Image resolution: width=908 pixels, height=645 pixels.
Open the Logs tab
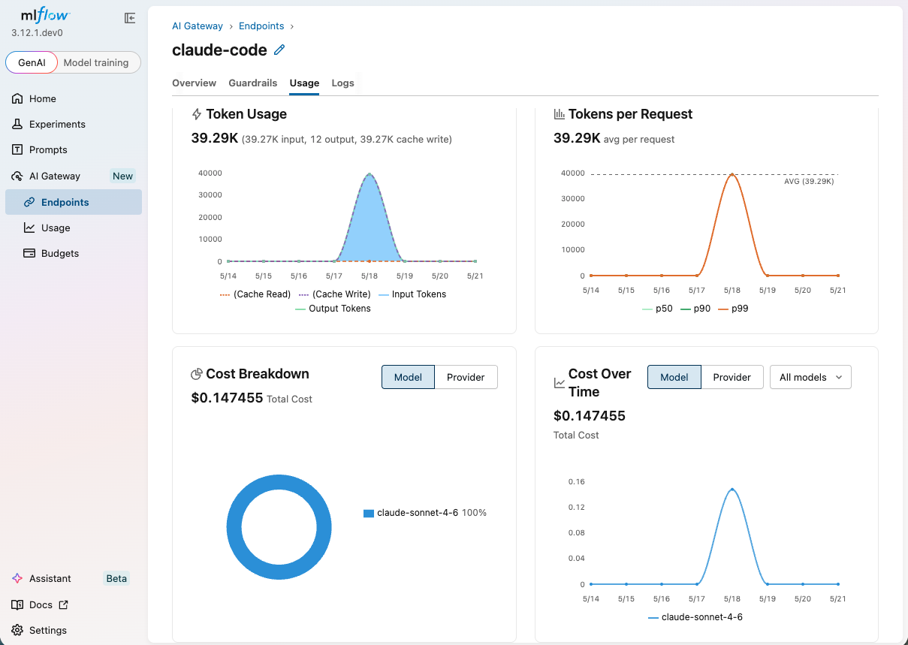[x=342, y=83]
